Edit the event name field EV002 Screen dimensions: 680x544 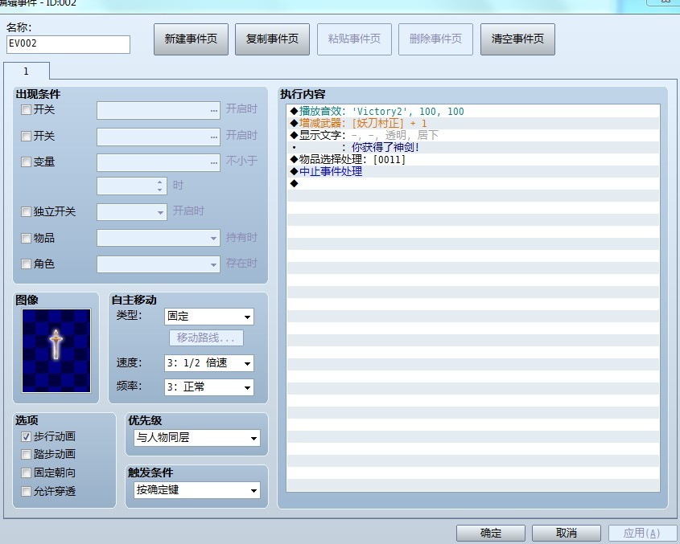pos(68,44)
